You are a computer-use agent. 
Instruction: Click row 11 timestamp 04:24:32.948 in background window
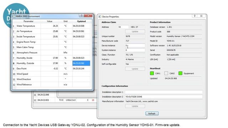click(x=43, y=95)
